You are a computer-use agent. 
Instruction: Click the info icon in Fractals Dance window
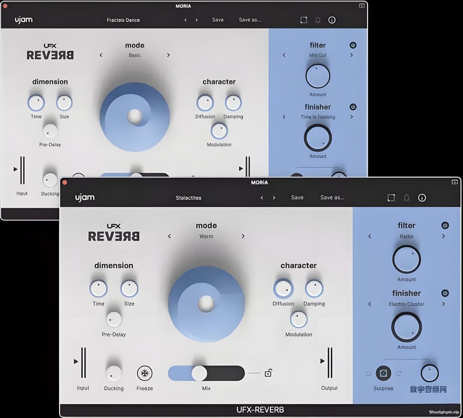[x=332, y=20]
